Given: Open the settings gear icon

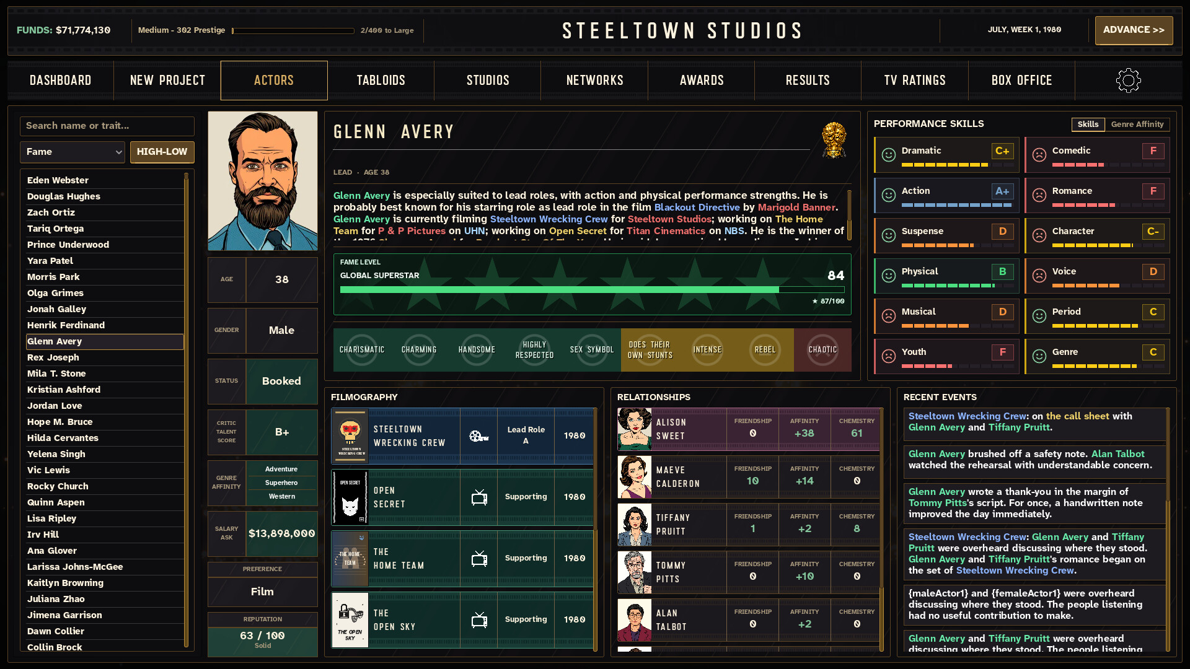Looking at the screenshot, I should point(1128,81).
